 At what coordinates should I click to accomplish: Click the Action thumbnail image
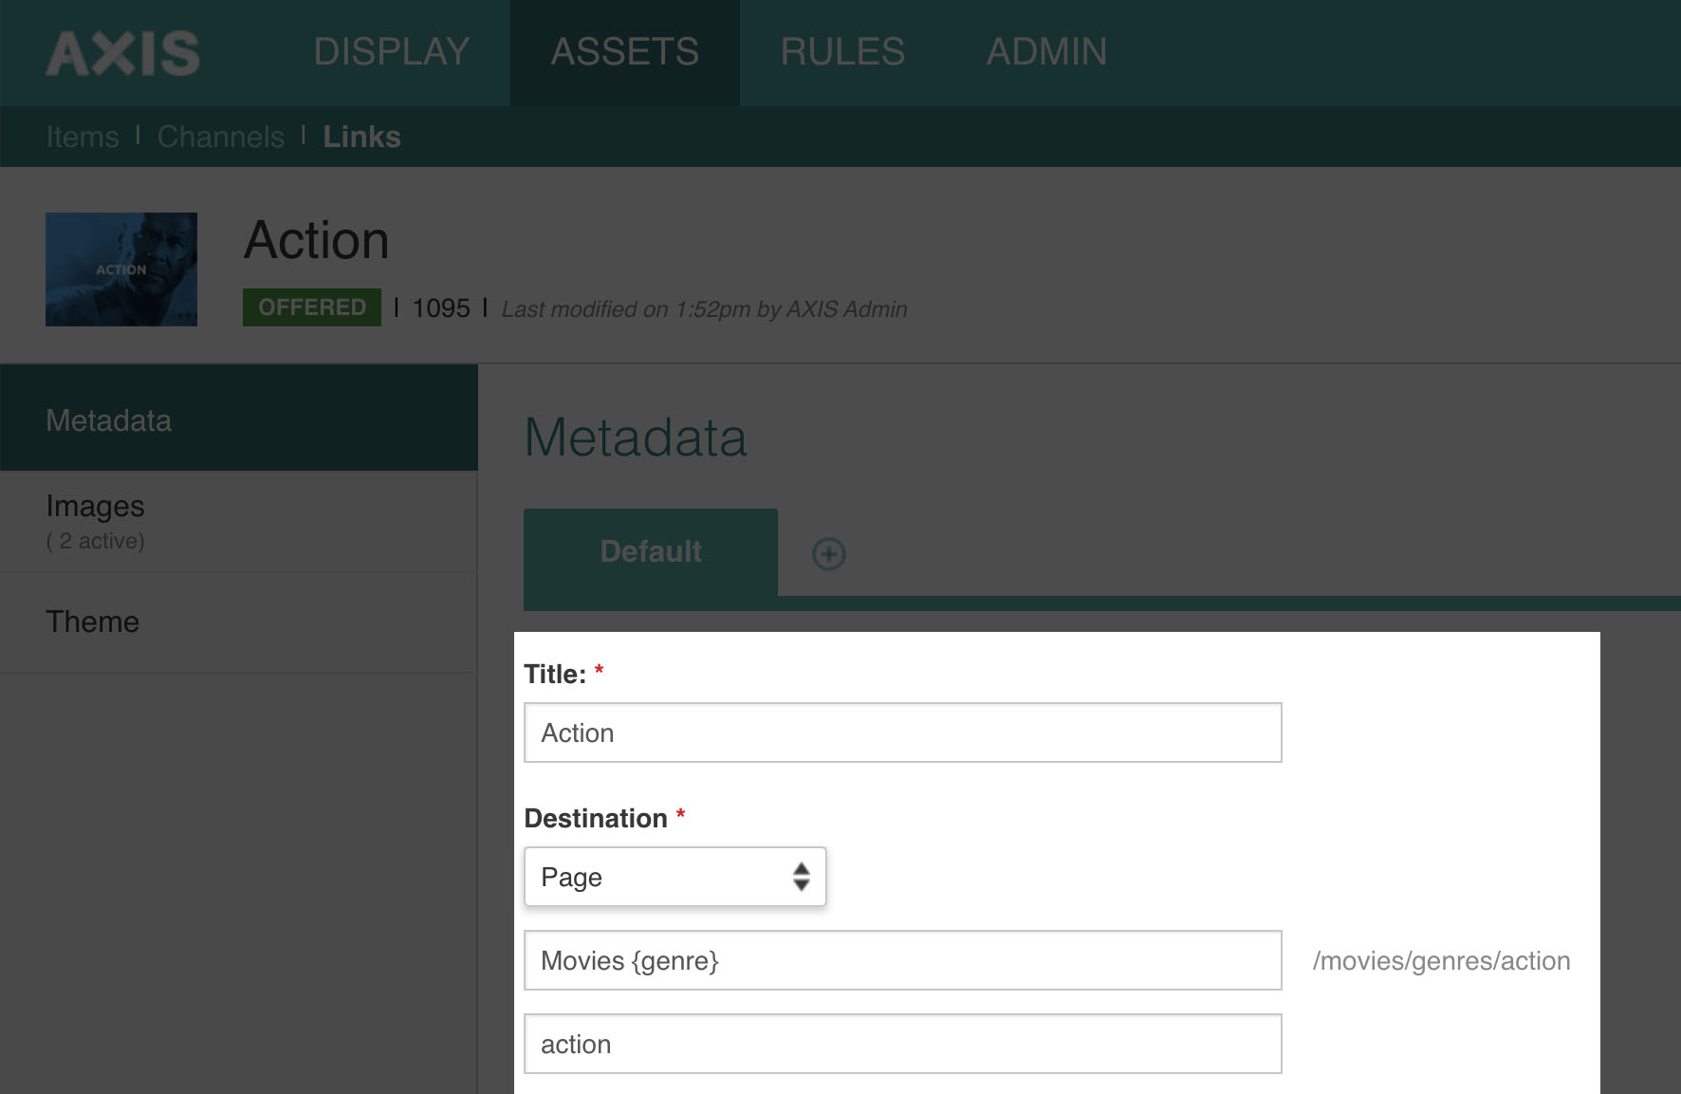(x=121, y=269)
